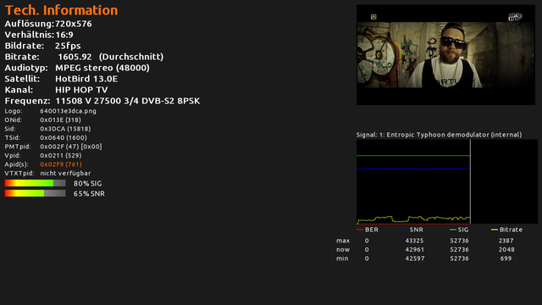This screenshot has height=305, width=542.
Task: Click the green SIG legend marker
Action: coord(453,230)
